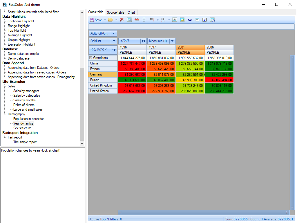Image resolution: width=297 pixels, height=223 pixels.
Task: Collapse the Grand total row
Action: [91, 58]
